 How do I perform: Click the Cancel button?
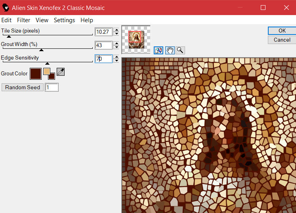(x=282, y=40)
